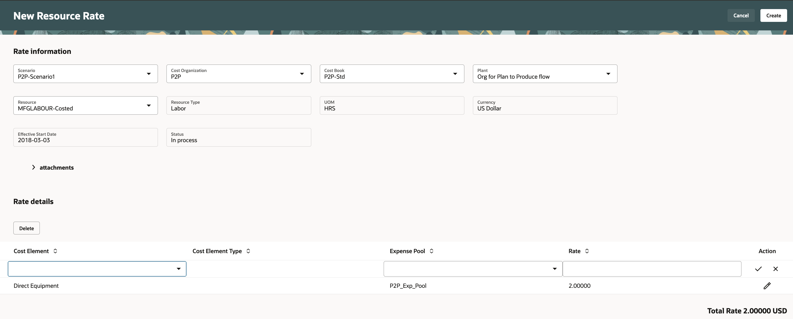Sort by the Cost Element column

coord(55,251)
